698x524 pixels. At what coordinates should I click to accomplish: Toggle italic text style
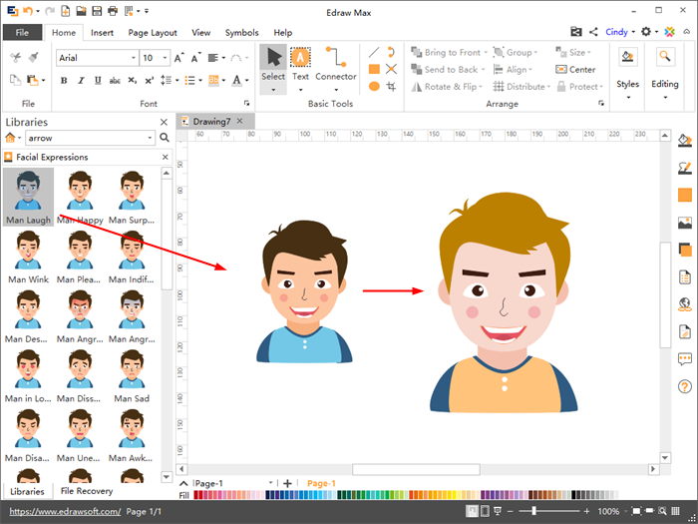(x=81, y=81)
